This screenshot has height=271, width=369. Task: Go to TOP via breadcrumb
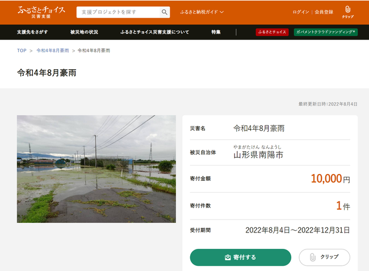(x=22, y=50)
